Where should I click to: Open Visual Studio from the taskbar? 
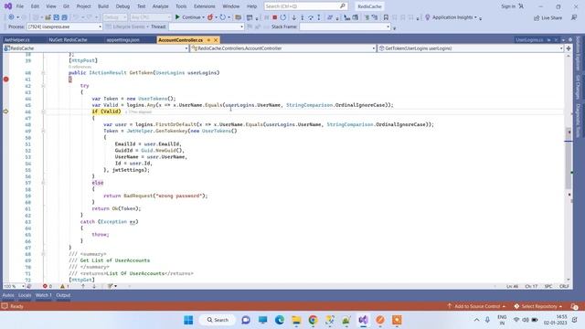[363, 320]
